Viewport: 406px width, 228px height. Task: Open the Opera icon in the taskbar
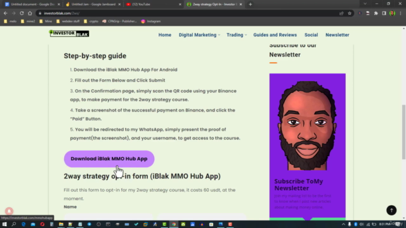click(43, 224)
